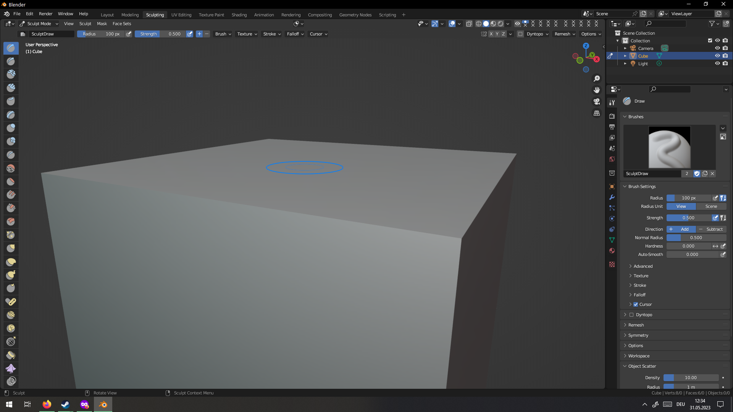Open the Texture properties checker tab
The height and width of the screenshot is (412, 733).
[x=612, y=264]
